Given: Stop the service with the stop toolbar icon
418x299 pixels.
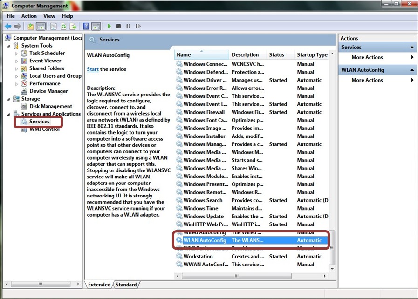Looking at the screenshot, I should coord(118,26).
